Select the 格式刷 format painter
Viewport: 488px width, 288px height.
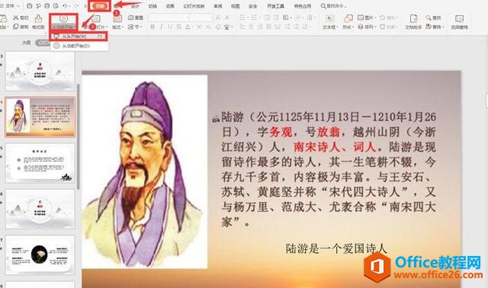point(38,22)
